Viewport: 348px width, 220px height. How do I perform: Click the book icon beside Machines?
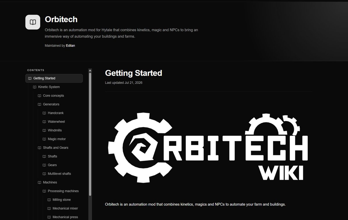pyautogui.click(x=39, y=182)
